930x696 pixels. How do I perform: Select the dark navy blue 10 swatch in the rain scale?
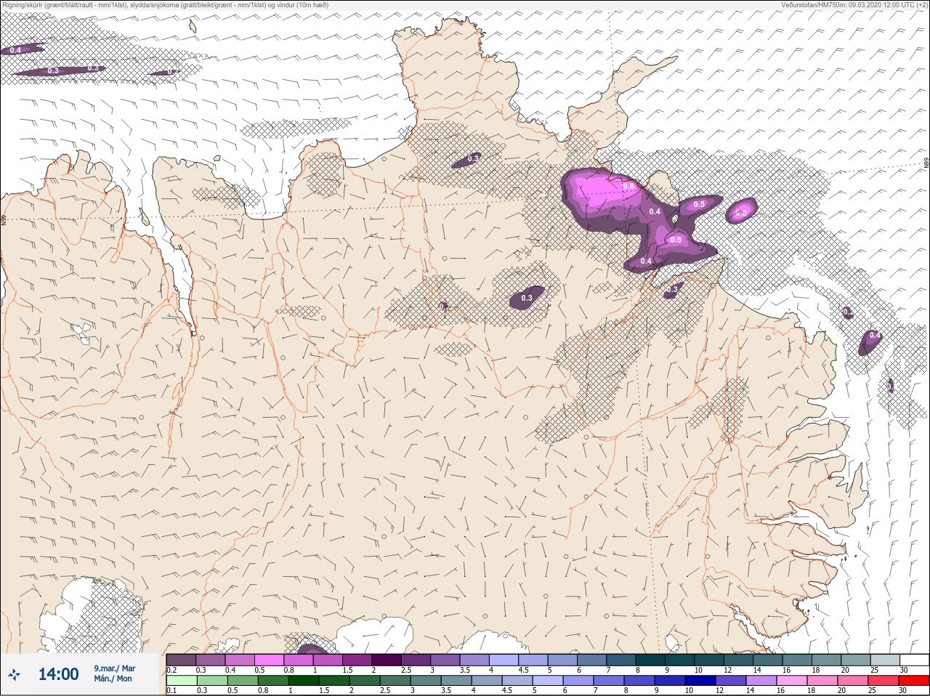pos(700,681)
